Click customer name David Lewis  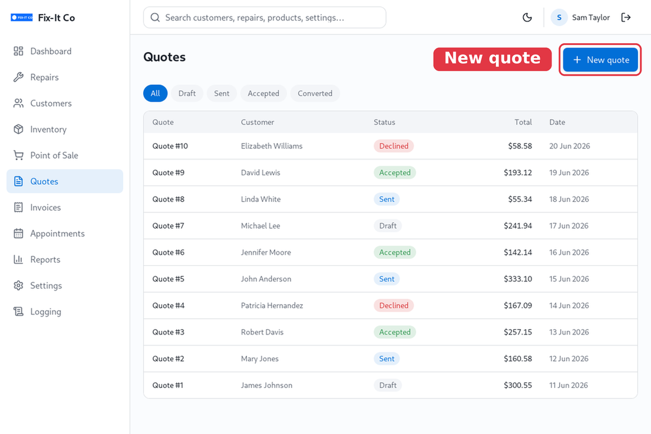click(261, 173)
